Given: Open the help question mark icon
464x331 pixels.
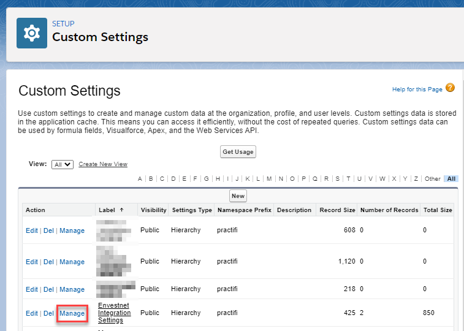Looking at the screenshot, I should pos(450,88).
